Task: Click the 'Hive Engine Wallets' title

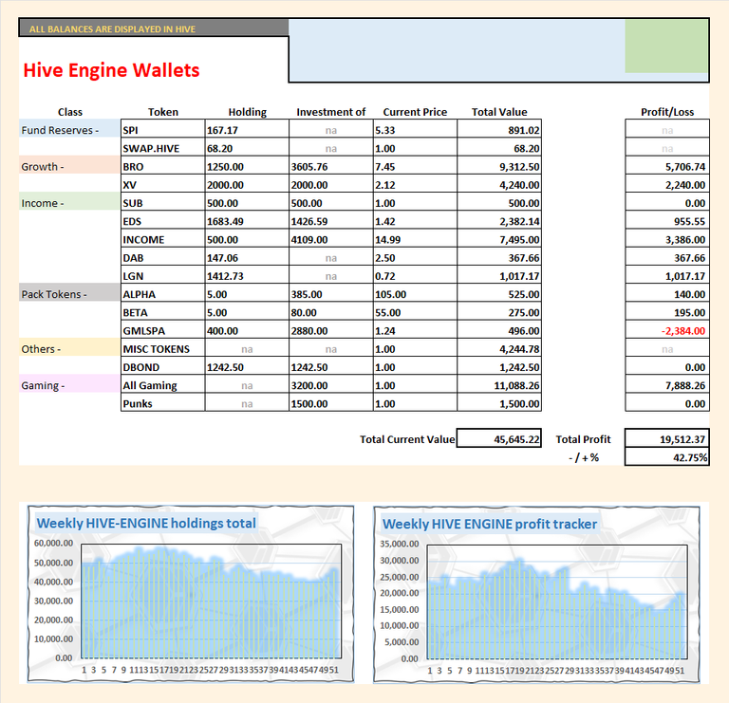Action: click(111, 70)
